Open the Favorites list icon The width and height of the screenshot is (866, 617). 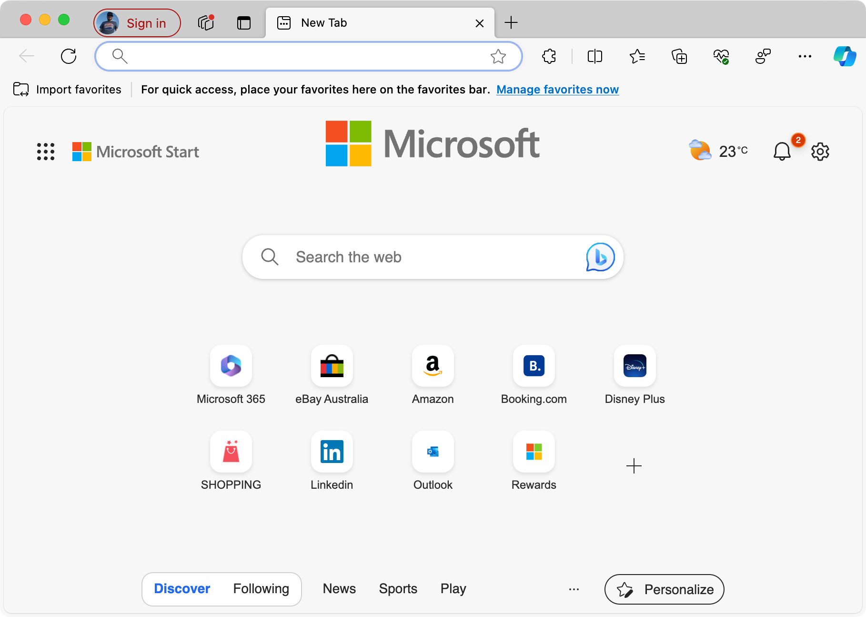tap(637, 56)
